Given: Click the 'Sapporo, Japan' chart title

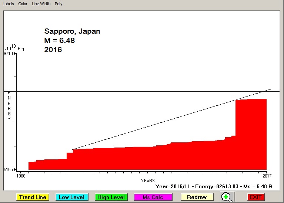Looking at the screenshot, I should click(x=72, y=31).
